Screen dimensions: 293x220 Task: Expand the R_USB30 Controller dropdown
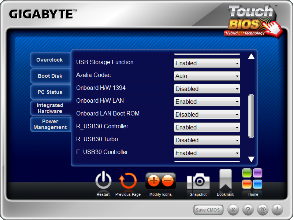tap(207, 127)
